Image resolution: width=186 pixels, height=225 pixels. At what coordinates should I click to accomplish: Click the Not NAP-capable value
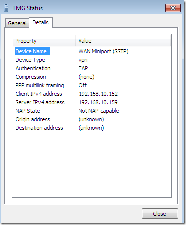pyautogui.click(x=99, y=111)
